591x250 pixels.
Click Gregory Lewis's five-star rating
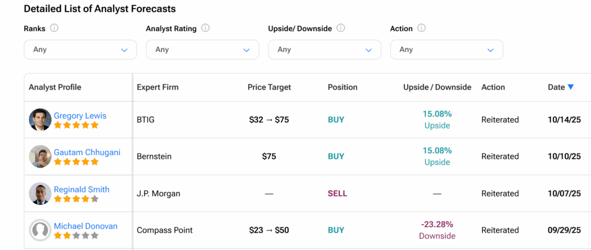(x=76, y=125)
